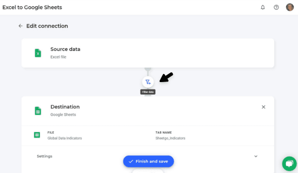Click the Destination heading

coord(65,107)
